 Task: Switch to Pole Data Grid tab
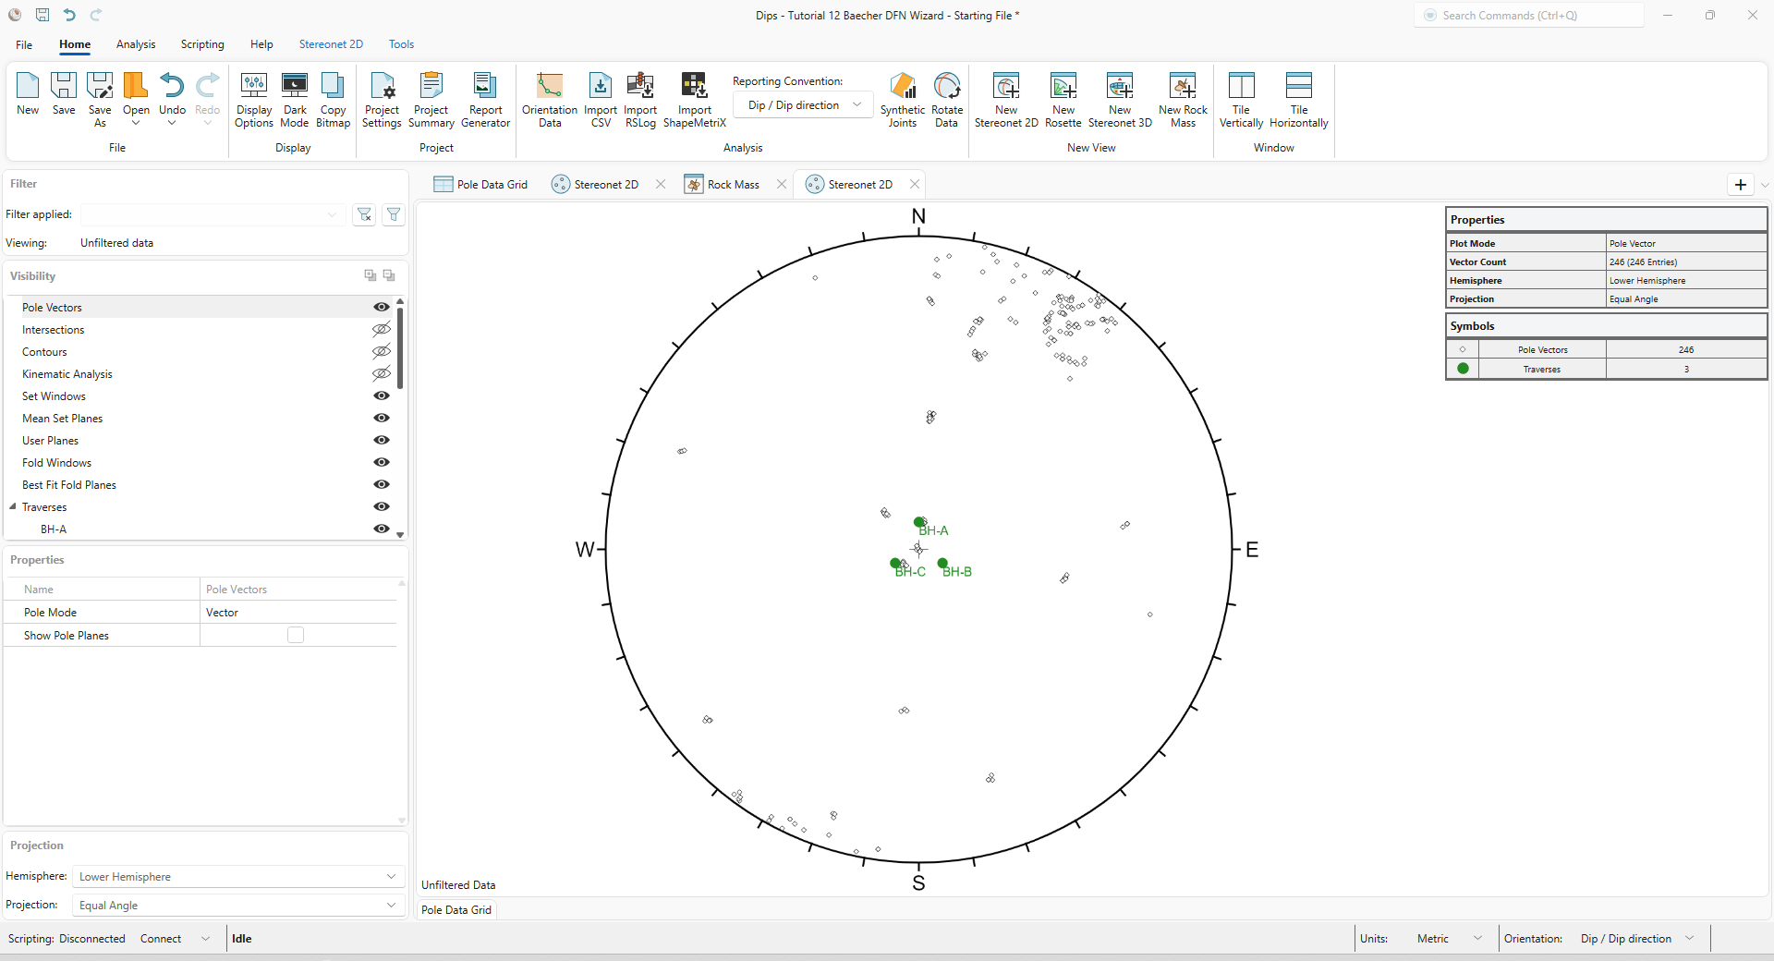click(480, 184)
